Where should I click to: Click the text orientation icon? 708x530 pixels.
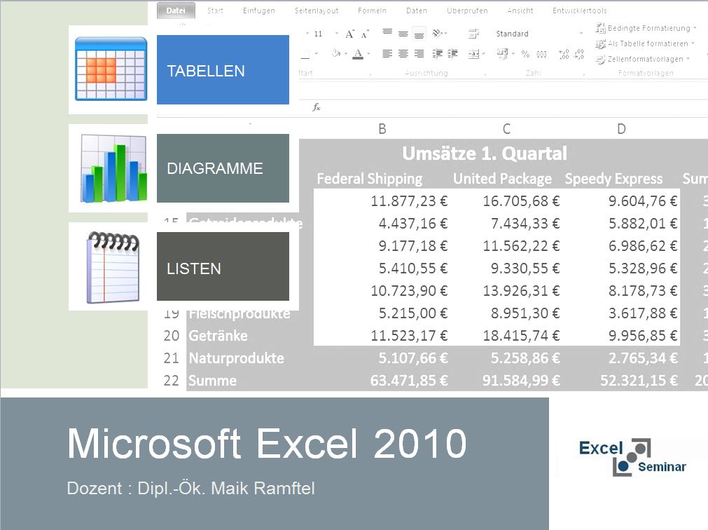[436, 34]
